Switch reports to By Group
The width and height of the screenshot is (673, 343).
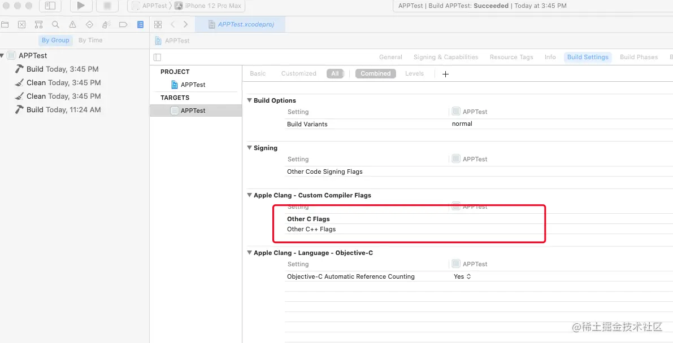click(55, 40)
